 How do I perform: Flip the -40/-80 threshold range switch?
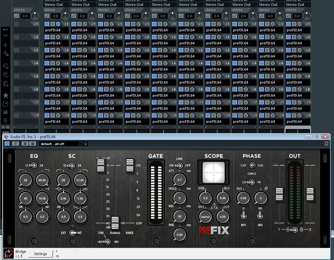click(107, 242)
